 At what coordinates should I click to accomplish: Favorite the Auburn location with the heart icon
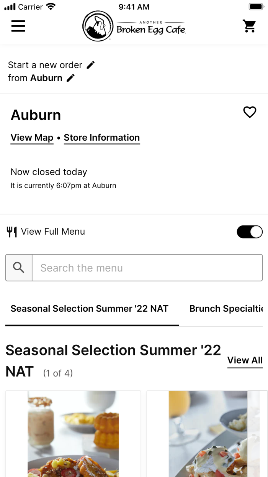250,112
